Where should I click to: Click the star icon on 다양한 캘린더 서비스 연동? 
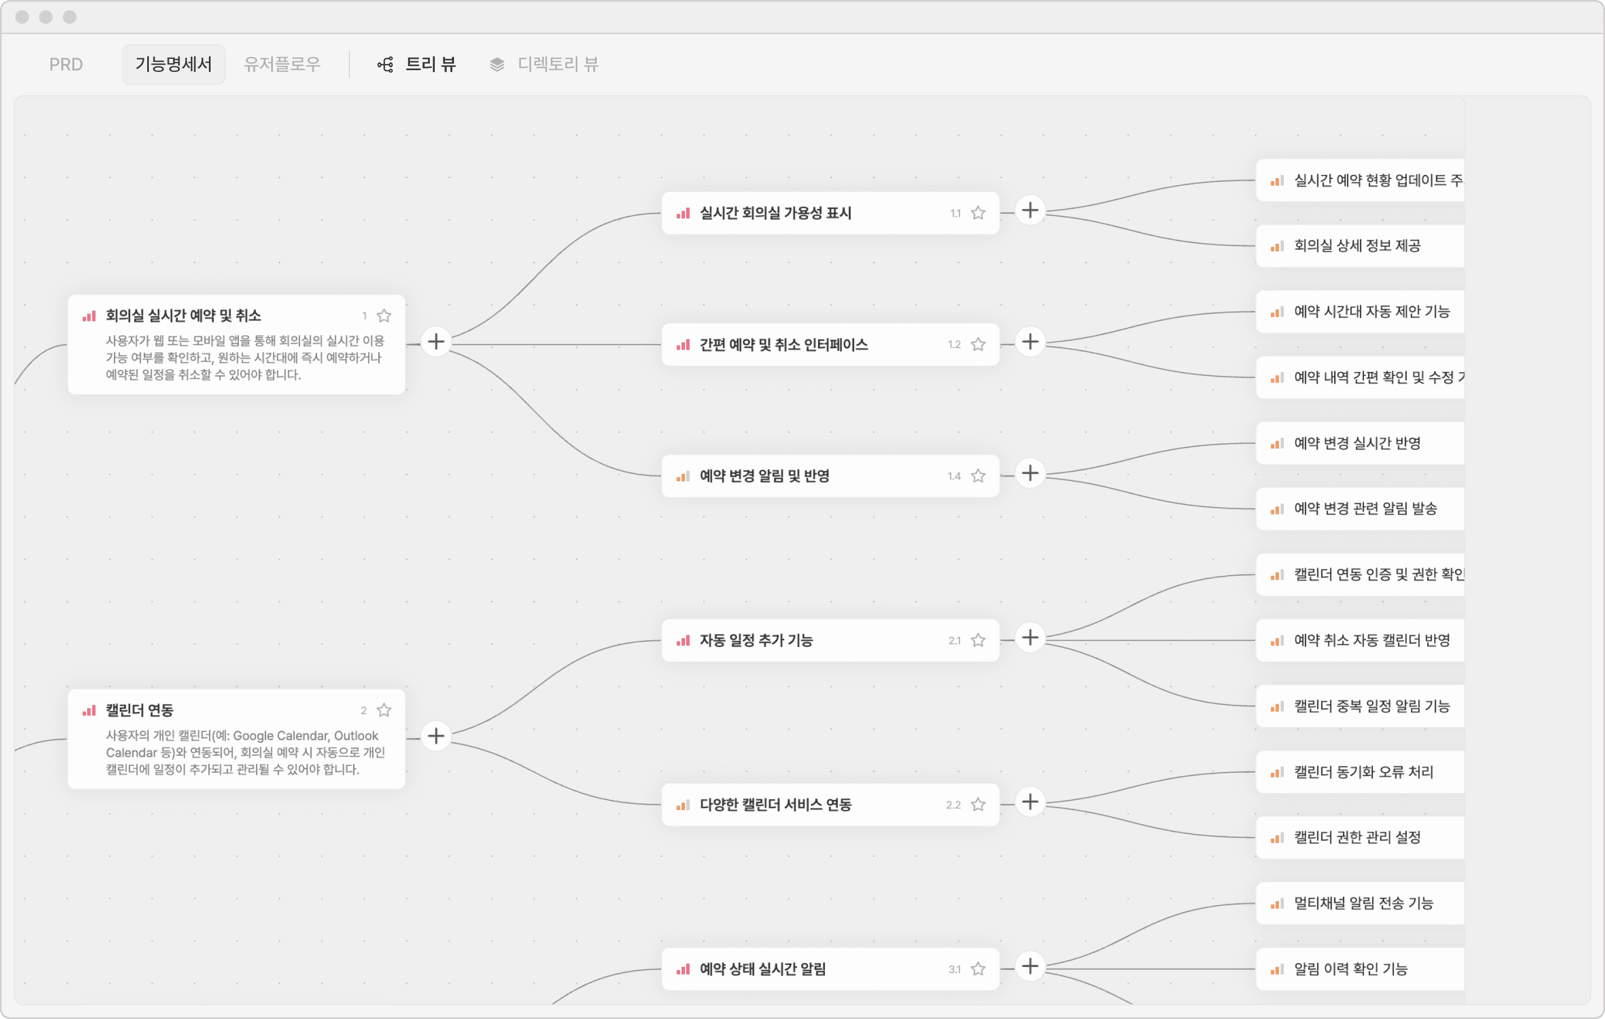pos(978,805)
